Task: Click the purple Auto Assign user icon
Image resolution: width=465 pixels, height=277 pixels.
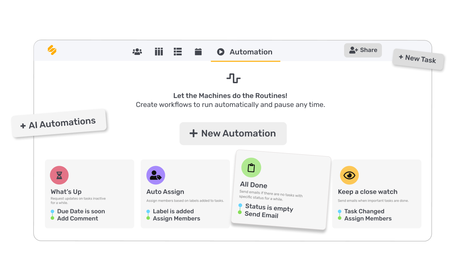Action: (x=156, y=175)
